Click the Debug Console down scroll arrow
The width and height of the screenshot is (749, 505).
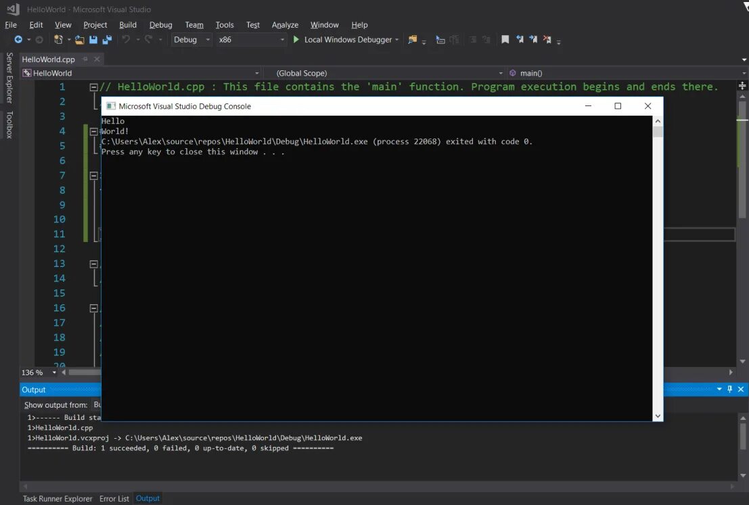tap(658, 416)
